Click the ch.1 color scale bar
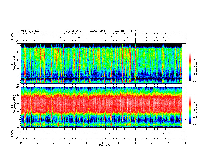The height and width of the screenshot is (160, 208). [190, 67]
